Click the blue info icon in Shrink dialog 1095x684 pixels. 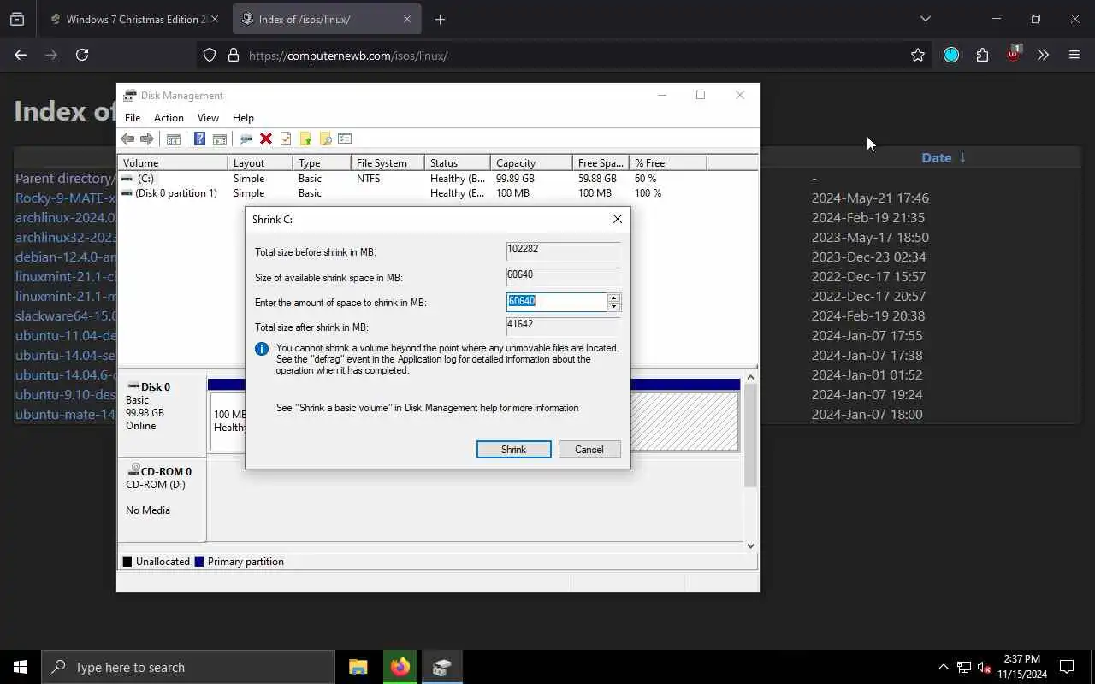262,349
